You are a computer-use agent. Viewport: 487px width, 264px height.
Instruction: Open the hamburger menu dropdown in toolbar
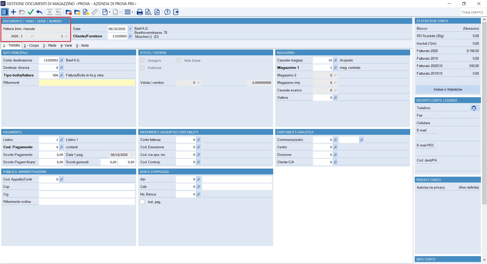pyautogui.click(x=132, y=12)
